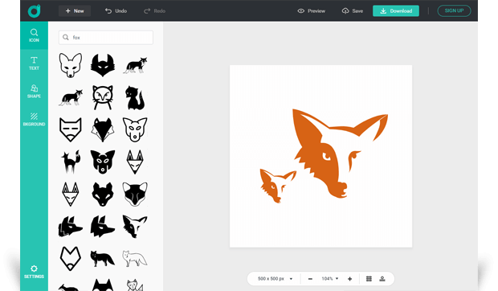Click the stamp icon beside the grid button

[x=382, y=279]
